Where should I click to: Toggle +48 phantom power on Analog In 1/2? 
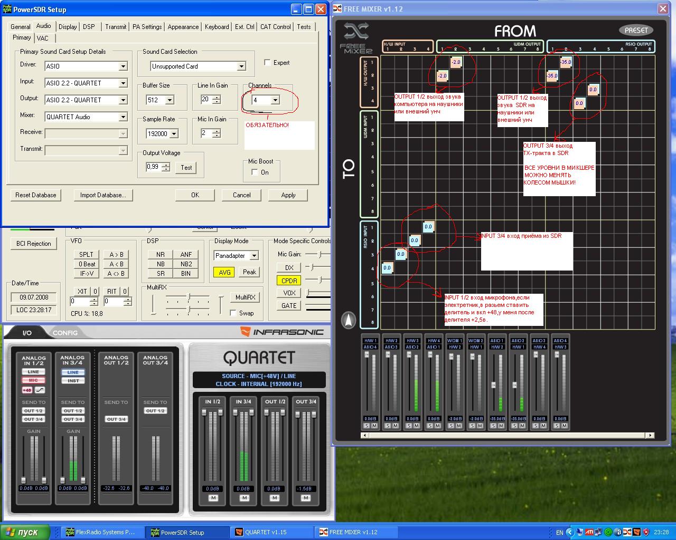coord(27,390)
